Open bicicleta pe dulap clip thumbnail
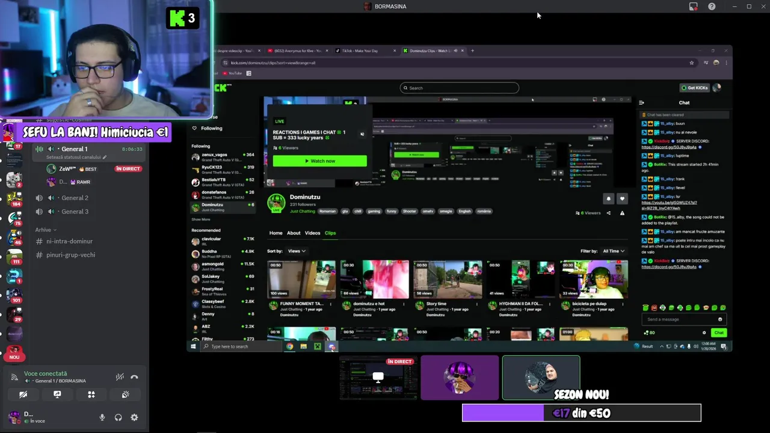770x433 pixels. (593, 279)
